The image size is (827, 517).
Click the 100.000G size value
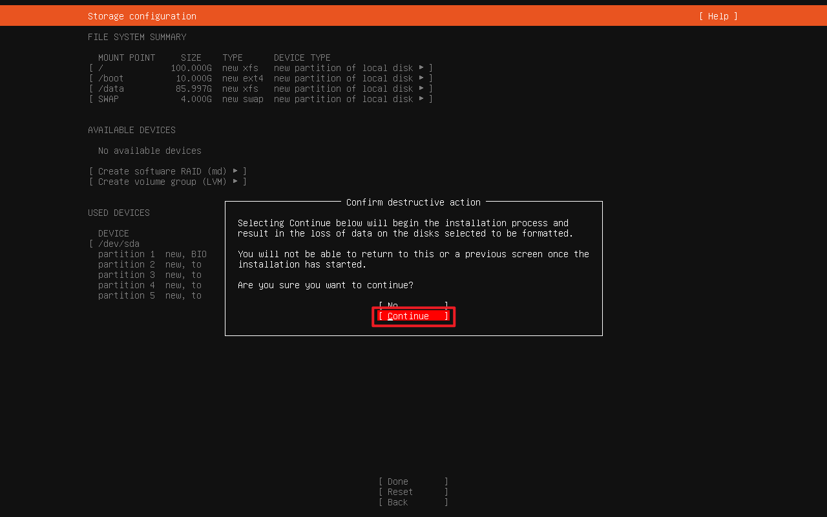click(x=191, y=68)
